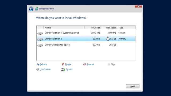Sort by the Free space column header

[109, 27]
